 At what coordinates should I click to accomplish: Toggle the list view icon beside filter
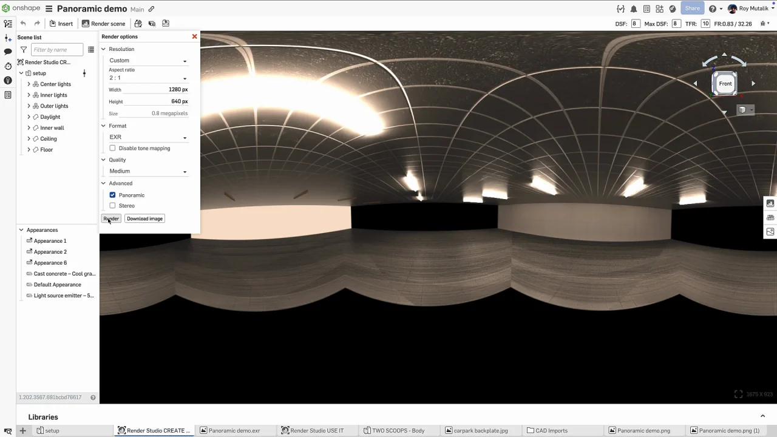(x=91, y=50)
